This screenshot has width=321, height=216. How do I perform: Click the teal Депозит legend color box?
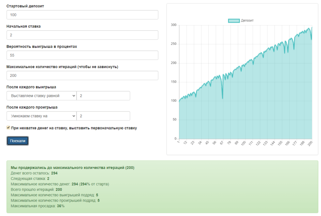pos(234,21)
